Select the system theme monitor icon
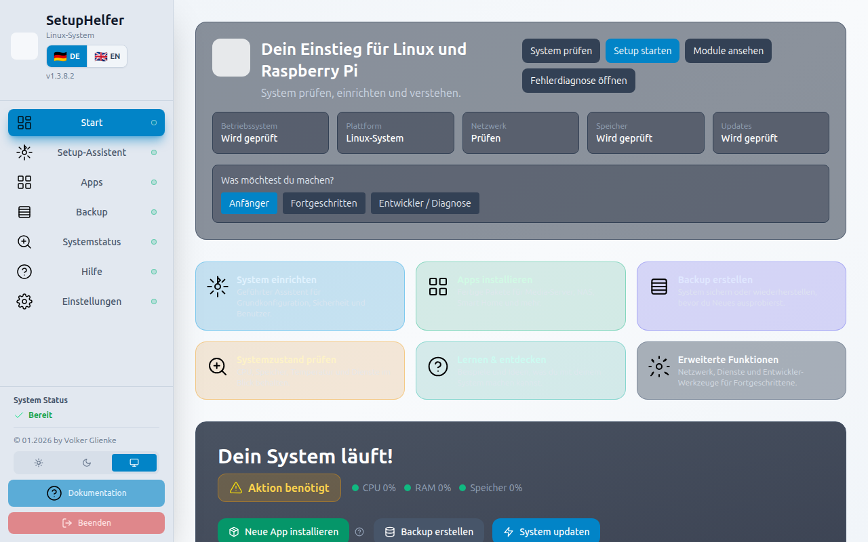The height and width of the screenshot is (542, 868). (134, 463)
